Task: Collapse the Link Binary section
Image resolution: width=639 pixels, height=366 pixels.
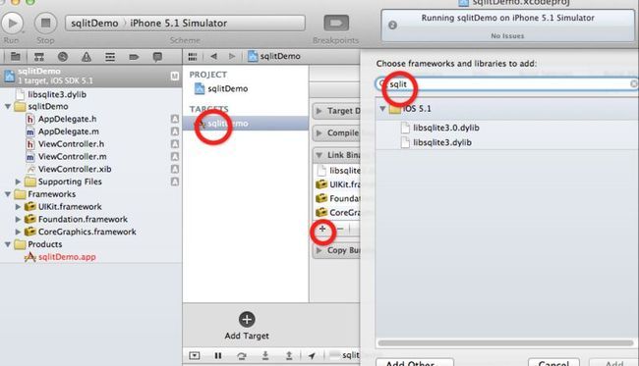Action: tap(319, 155)
